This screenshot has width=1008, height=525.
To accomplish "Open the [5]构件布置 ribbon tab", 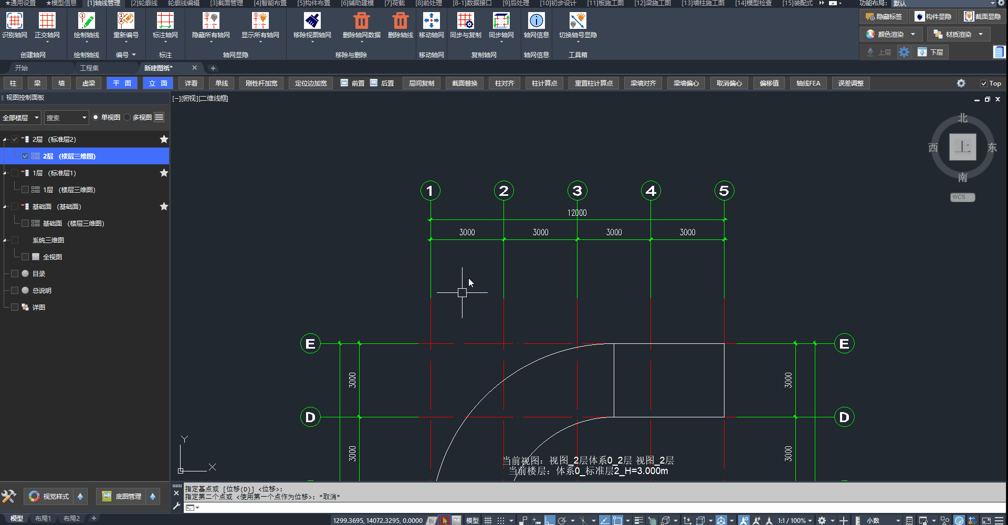I will click(x=313, y=3).
